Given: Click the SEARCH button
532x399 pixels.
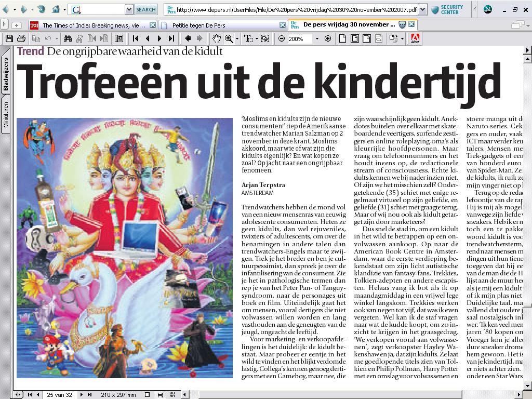Looking at the screenshot, I should [x=146, y=9].
